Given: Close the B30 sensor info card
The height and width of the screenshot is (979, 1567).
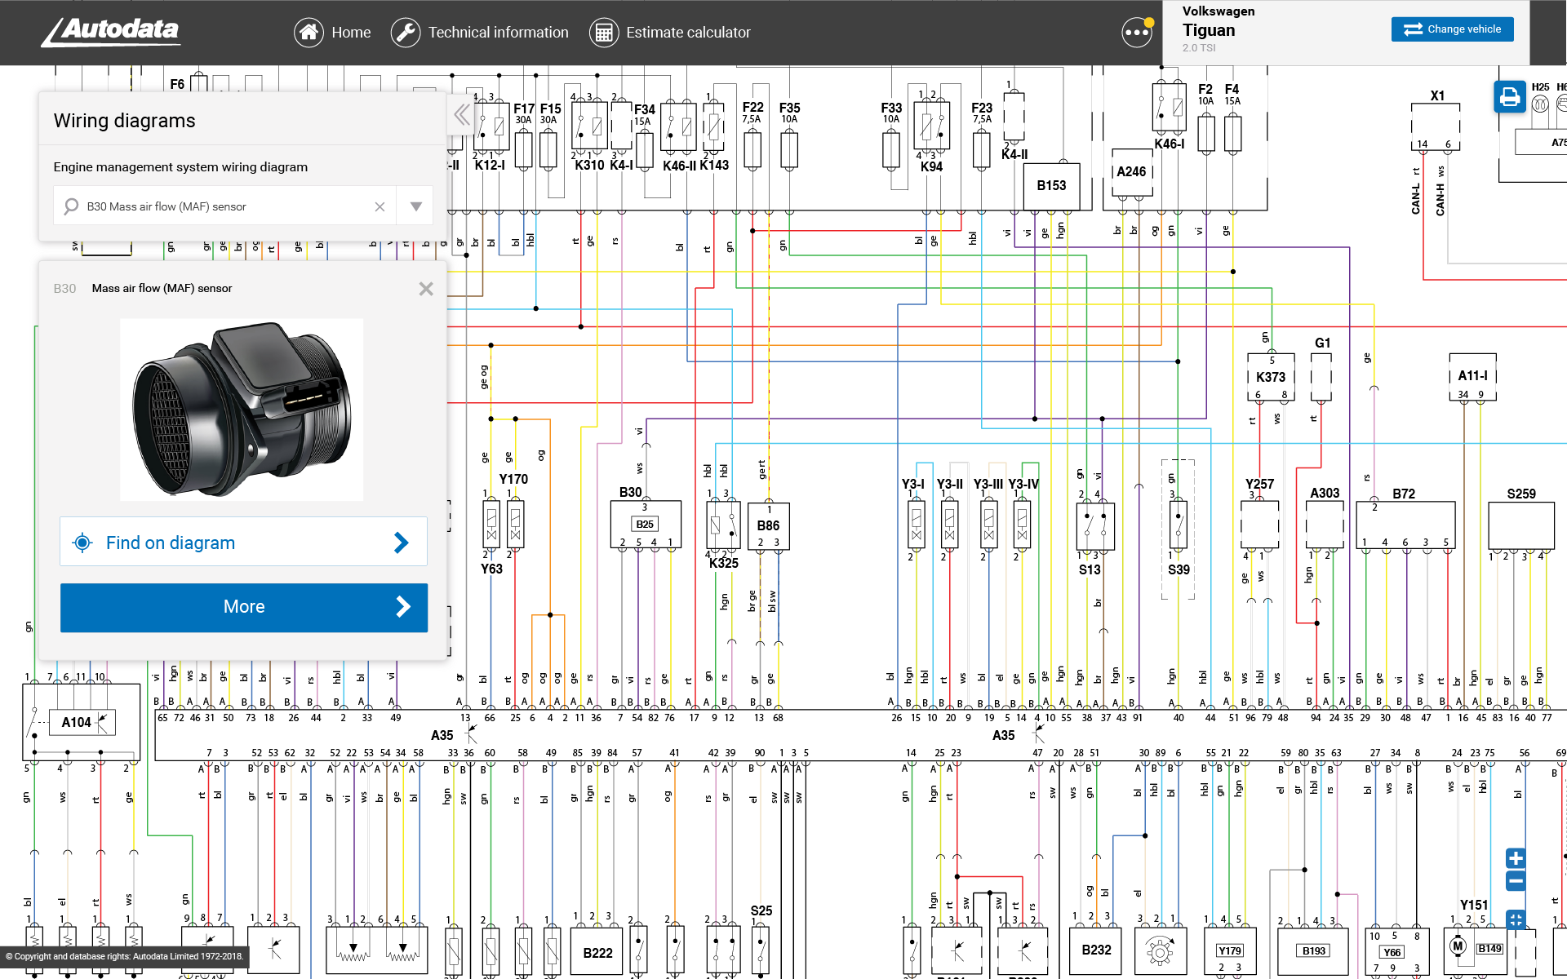Looking at the screenshot, I should point(426,289).
